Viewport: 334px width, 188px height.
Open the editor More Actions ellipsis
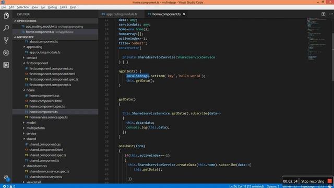(x=331, y=14)
